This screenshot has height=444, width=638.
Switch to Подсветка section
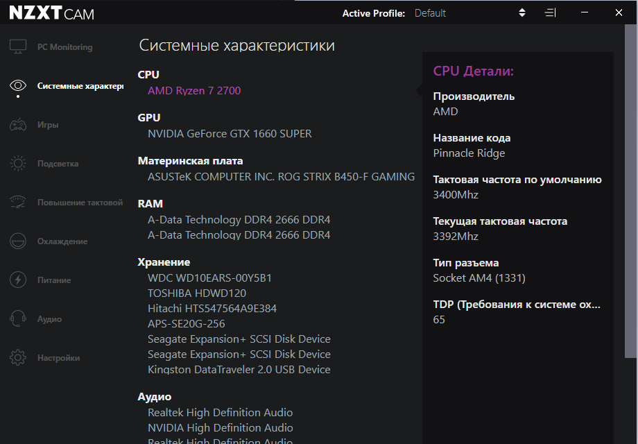click(58, 164)
